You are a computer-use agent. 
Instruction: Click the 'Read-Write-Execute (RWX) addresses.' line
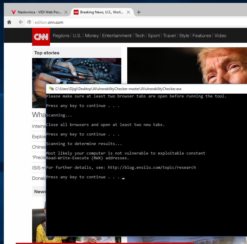(87, 158)
